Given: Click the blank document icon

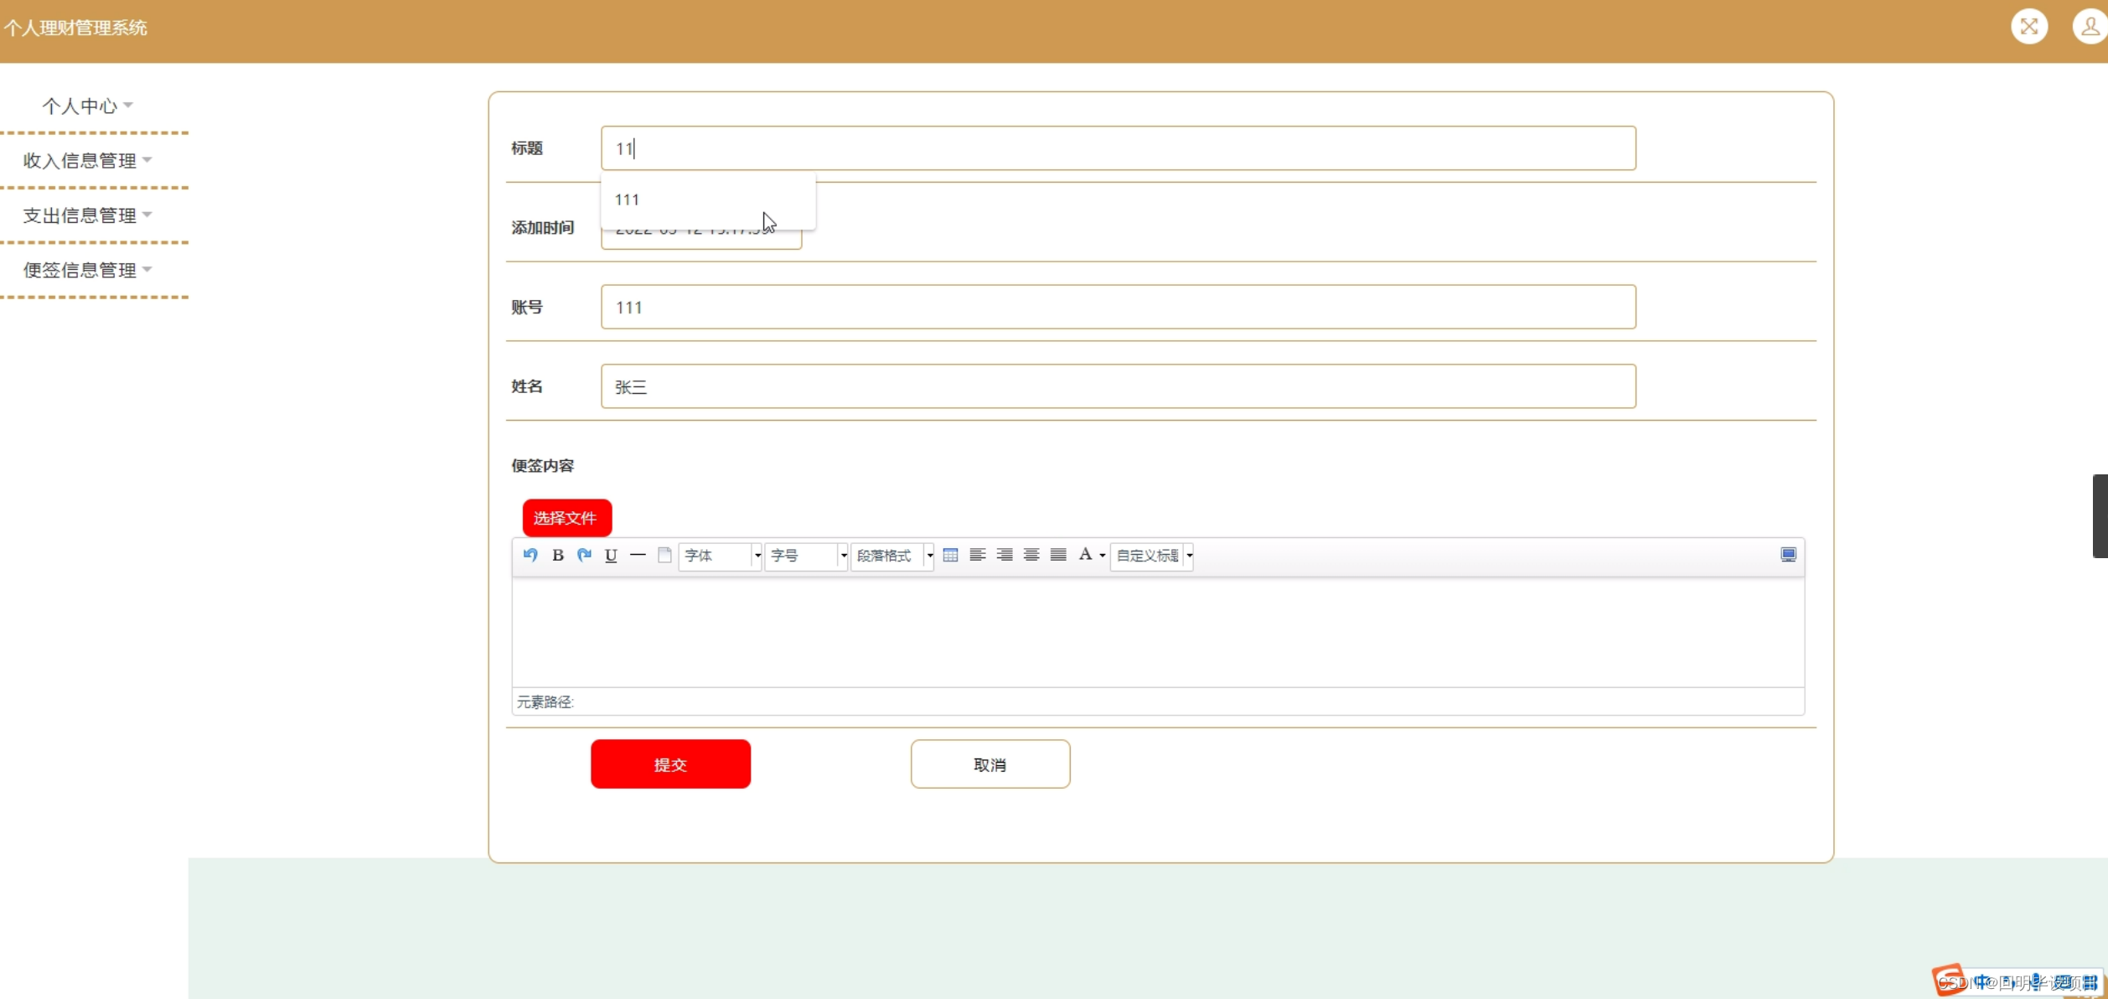Looking at the screenshot, I should click(664, 555).
